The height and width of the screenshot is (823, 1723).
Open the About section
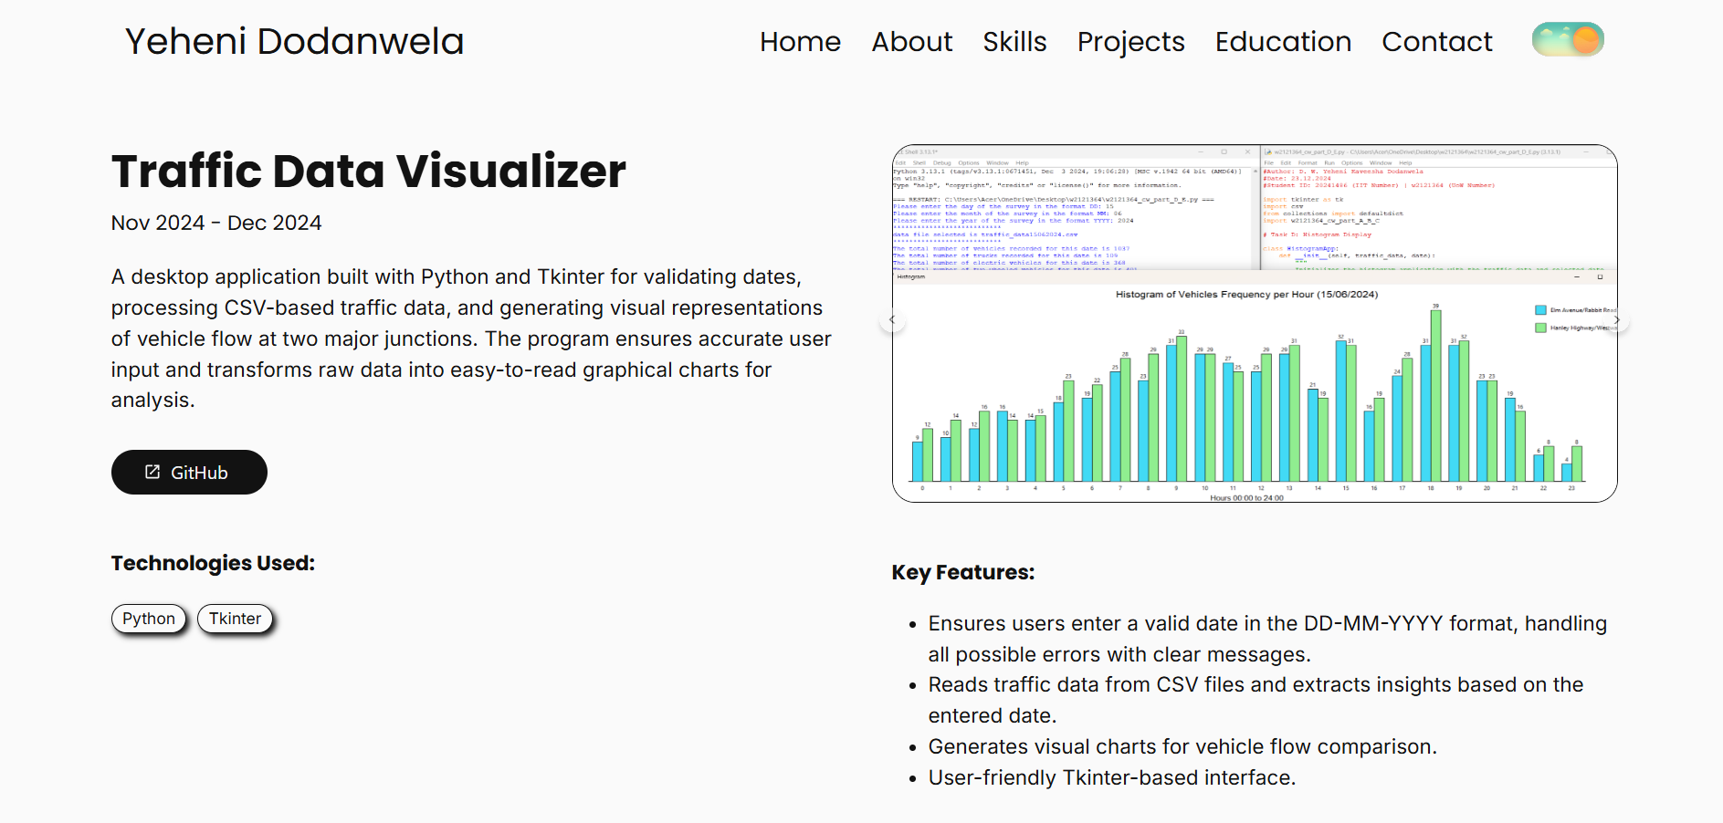point(912,42)
